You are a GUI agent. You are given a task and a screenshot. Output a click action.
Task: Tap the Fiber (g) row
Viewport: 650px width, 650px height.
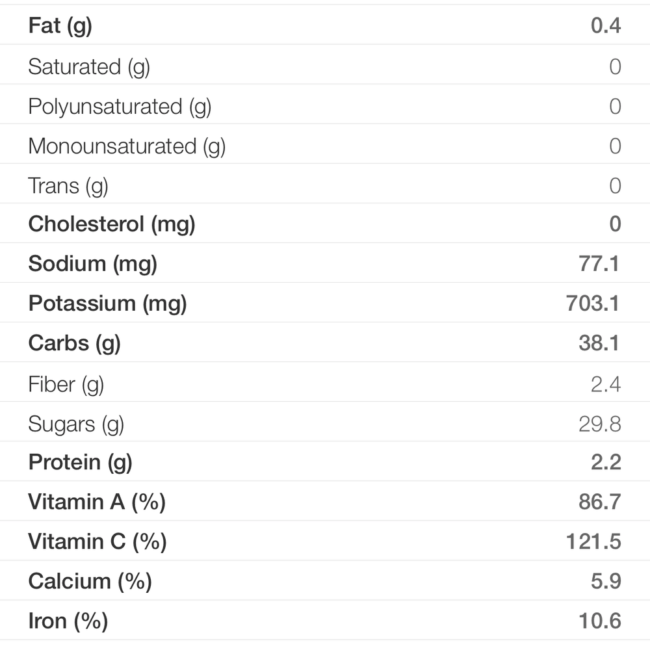tap(325, 382)
